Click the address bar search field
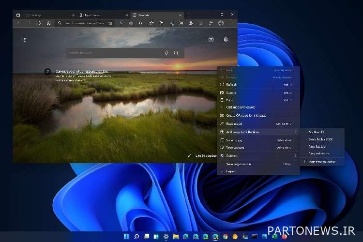The image size is (363, 242). (x=85, y=23)
